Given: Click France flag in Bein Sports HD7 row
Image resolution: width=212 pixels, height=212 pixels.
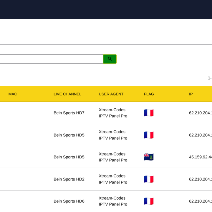Looking at the screenshot, I should [149, 113].
